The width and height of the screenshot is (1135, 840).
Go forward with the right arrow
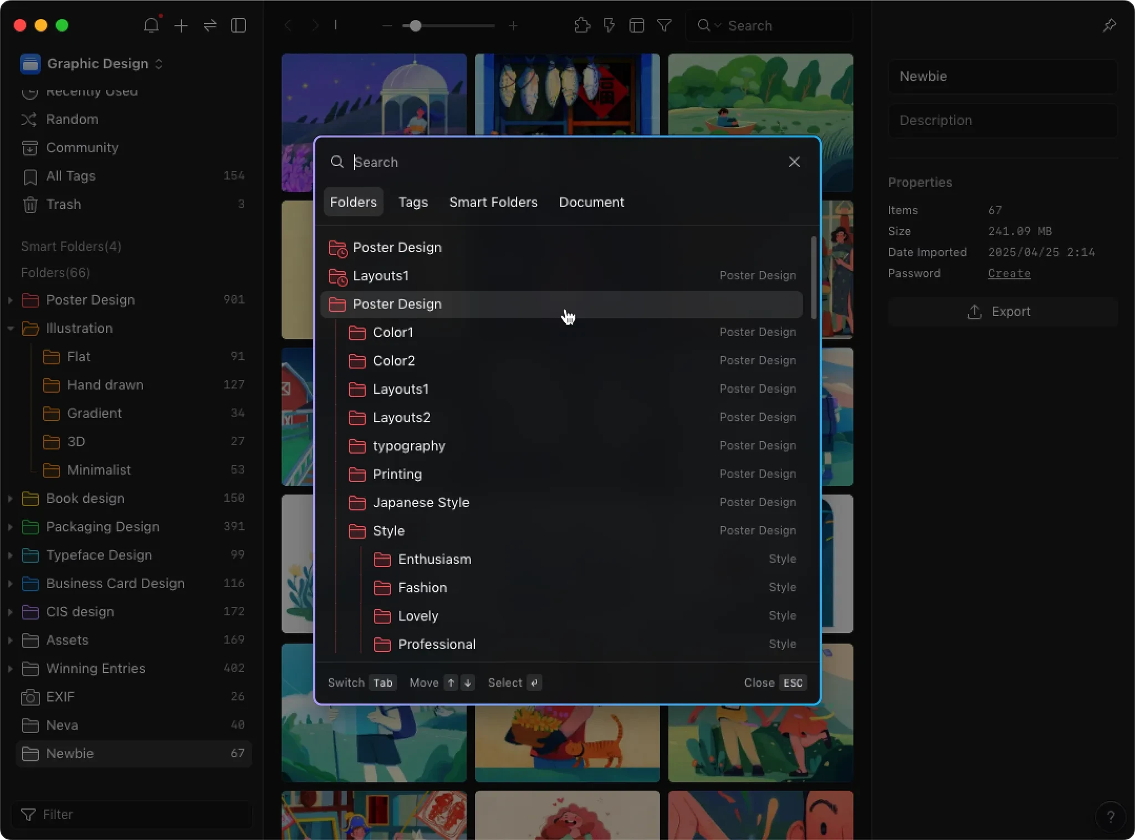tap(315, 25)
